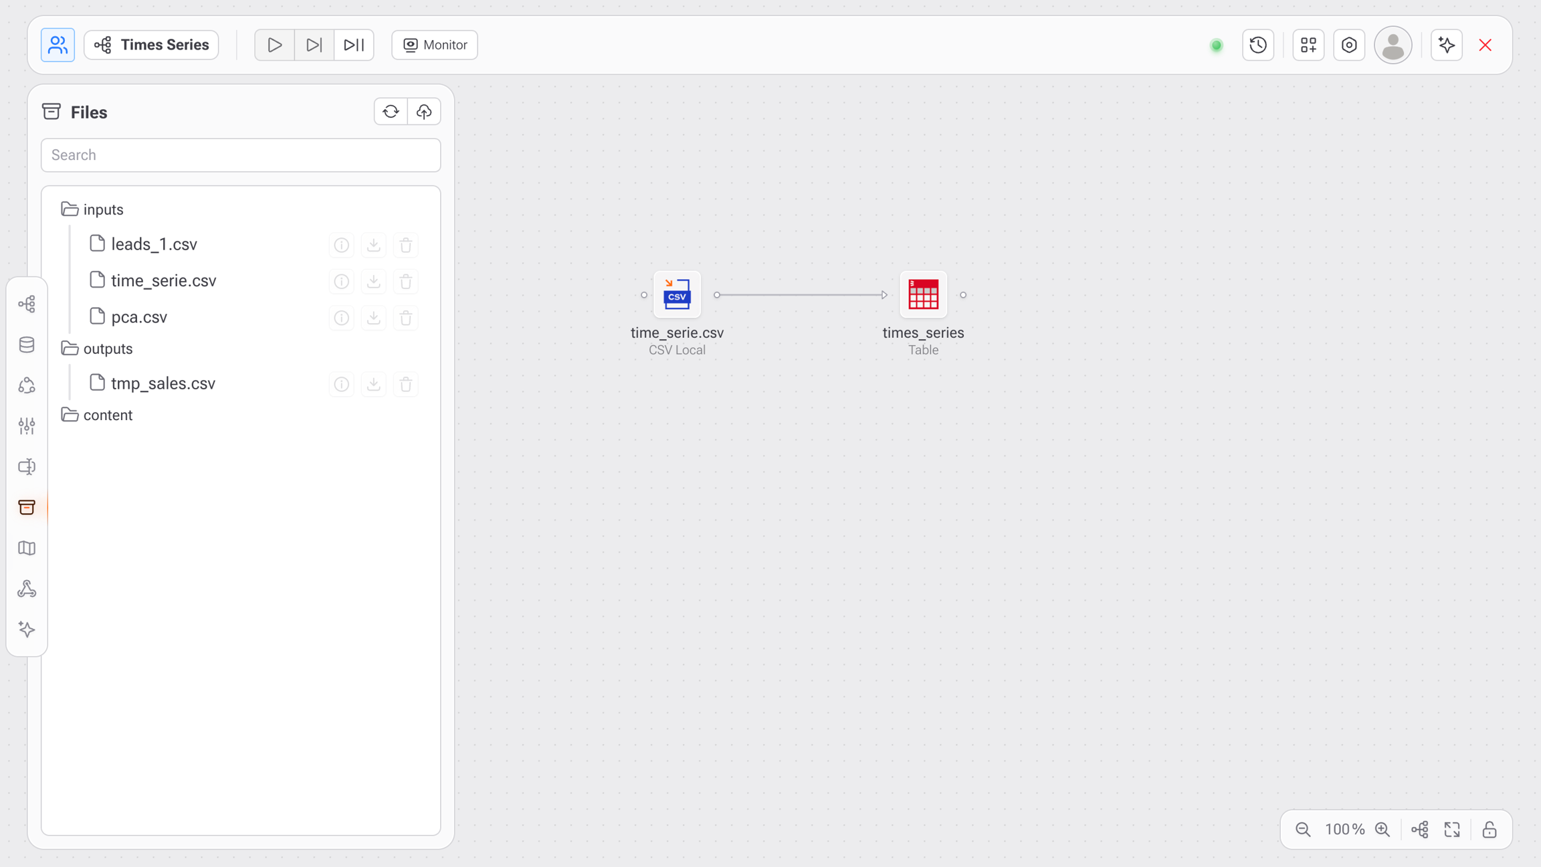Viewport: 1541px width, 867px height.
Task: Refresh the Files list
Action: [391, 112]
